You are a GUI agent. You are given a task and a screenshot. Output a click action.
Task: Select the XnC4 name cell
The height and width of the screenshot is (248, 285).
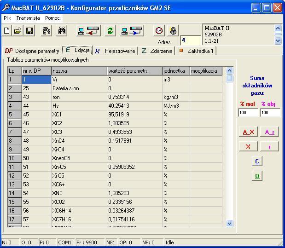click(79, 141)
